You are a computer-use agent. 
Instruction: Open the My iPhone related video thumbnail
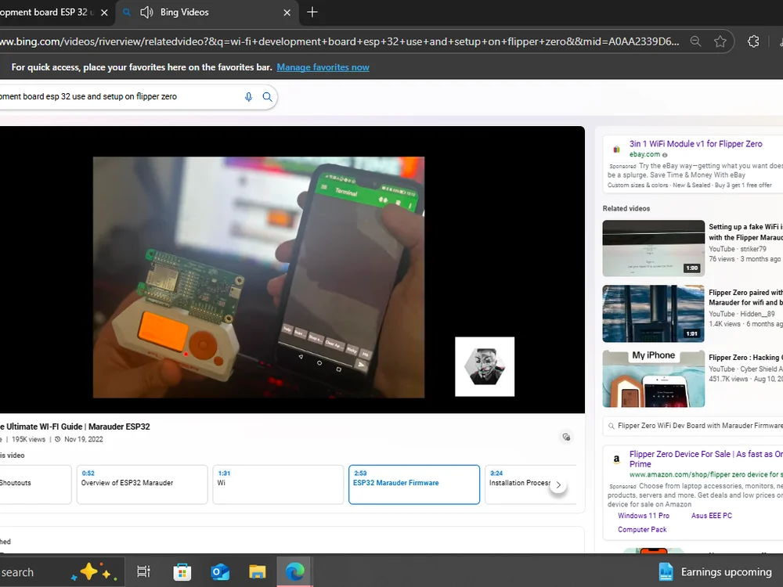(653, 379)
